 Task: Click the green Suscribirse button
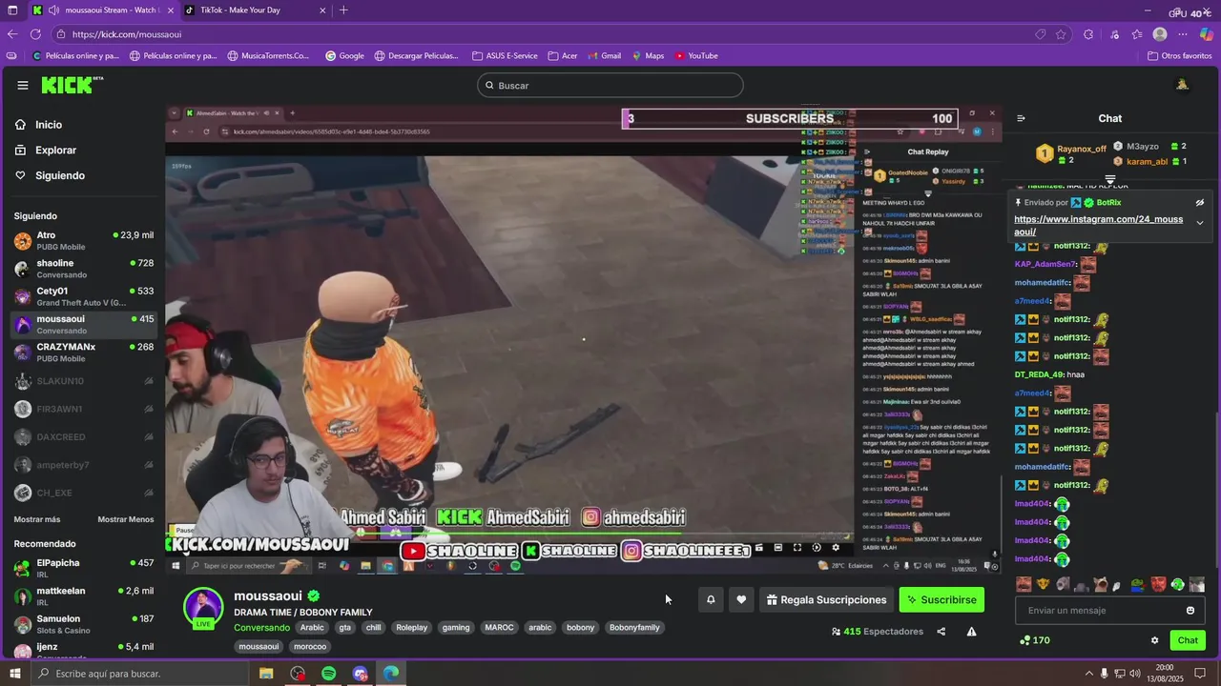click(x=942, y=599)
